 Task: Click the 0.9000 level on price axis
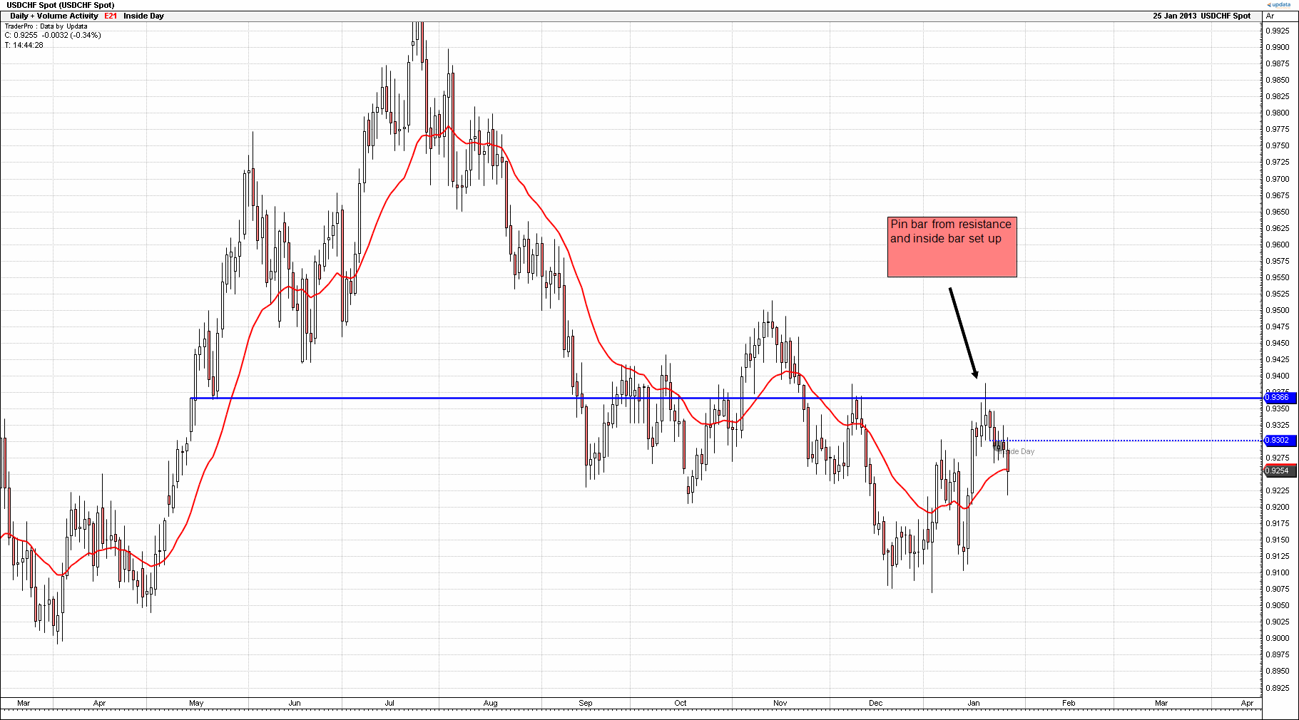tap(1277, 638)
